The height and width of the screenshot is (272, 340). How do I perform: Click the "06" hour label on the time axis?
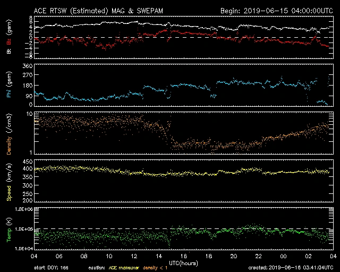point(59,256)
